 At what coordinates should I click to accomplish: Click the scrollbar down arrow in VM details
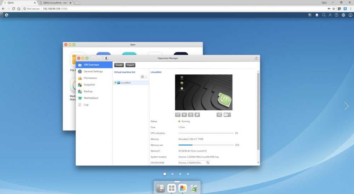click(258, 162)
